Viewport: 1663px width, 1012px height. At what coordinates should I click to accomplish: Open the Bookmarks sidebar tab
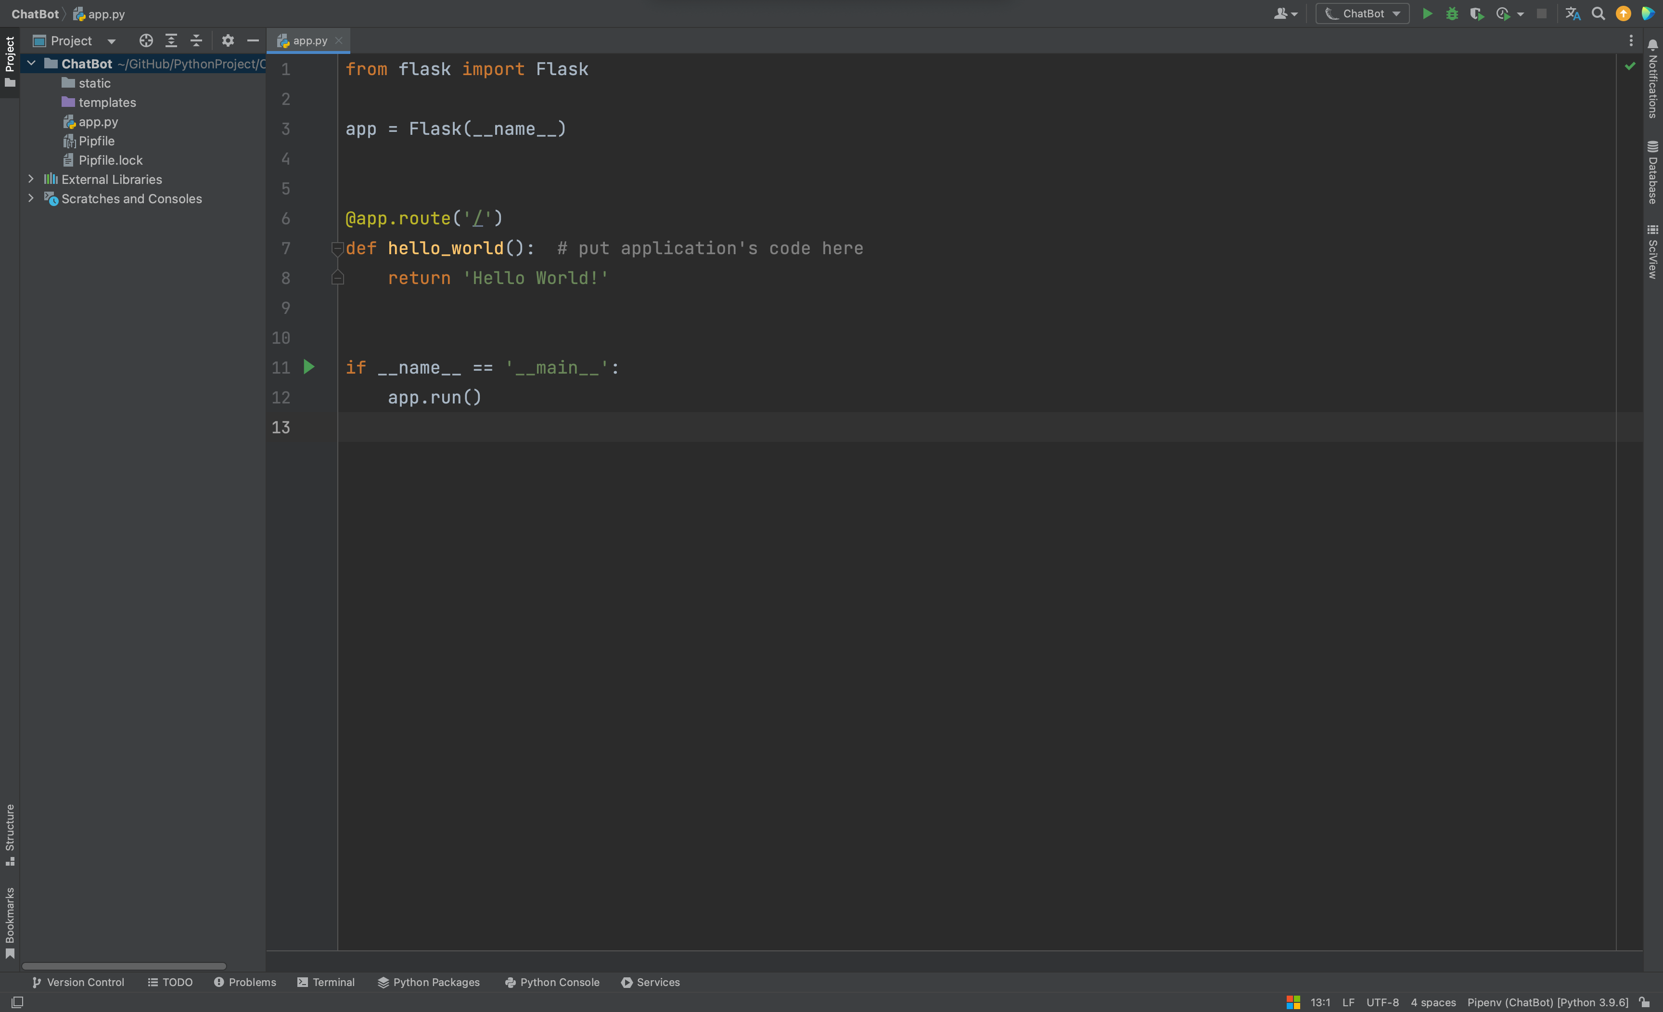[10, 923]
